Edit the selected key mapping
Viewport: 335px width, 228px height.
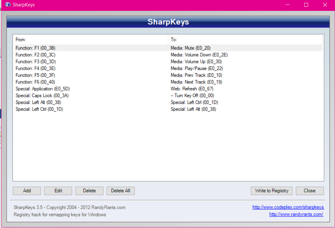58,191
